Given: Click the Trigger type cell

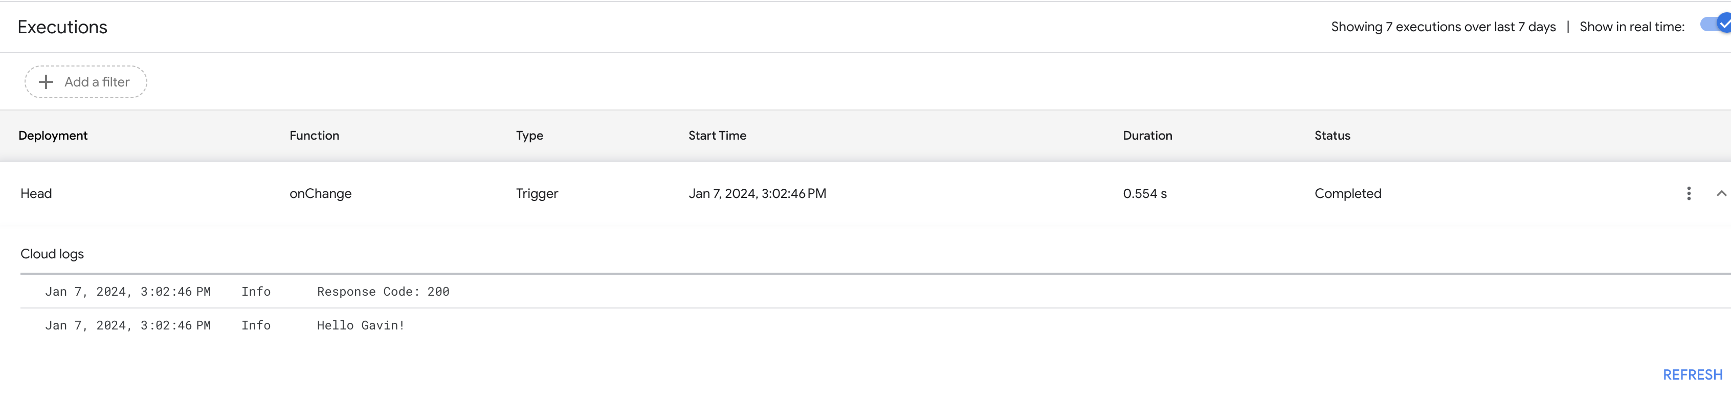Looking at the screenshot, I should (x=536, y=193).
